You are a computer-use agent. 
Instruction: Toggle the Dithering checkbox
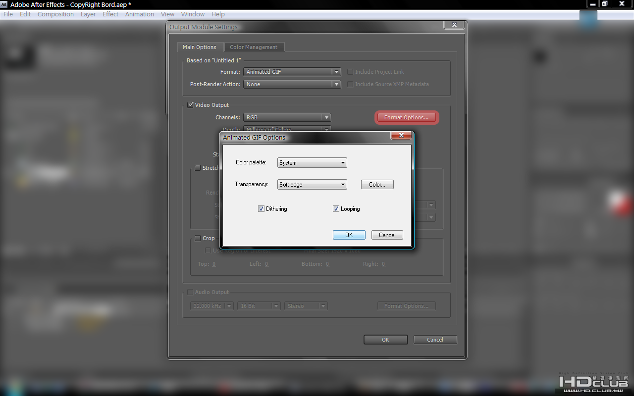tap(261, 209)
